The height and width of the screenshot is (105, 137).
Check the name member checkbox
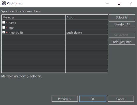tap(4, 22)
